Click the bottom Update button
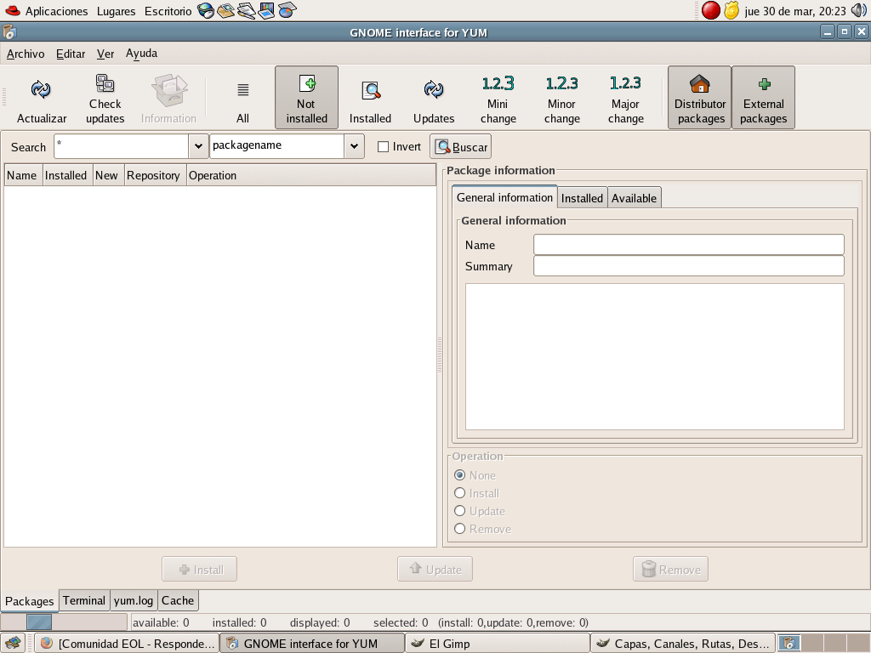Viewport: 871px width, 653px height. pyautogui.click(x=435, y=569)
